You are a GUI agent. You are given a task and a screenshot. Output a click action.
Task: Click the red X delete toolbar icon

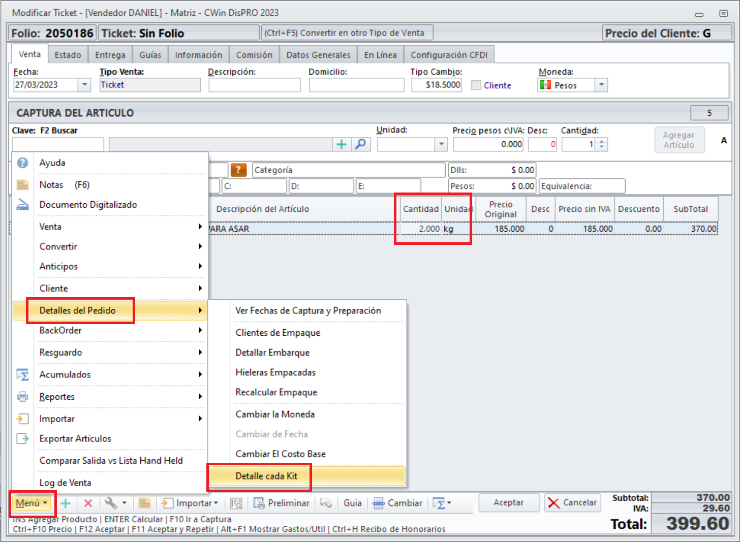coord(88,503)
